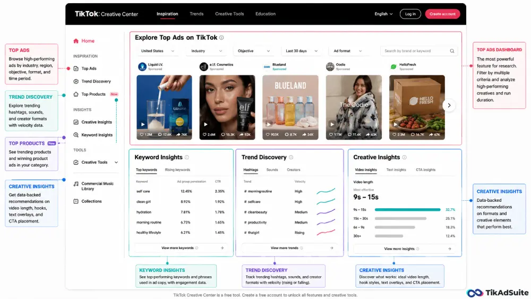531x299 pixels.
Task: Select the Sounds tab
Action: pos(272,169)
